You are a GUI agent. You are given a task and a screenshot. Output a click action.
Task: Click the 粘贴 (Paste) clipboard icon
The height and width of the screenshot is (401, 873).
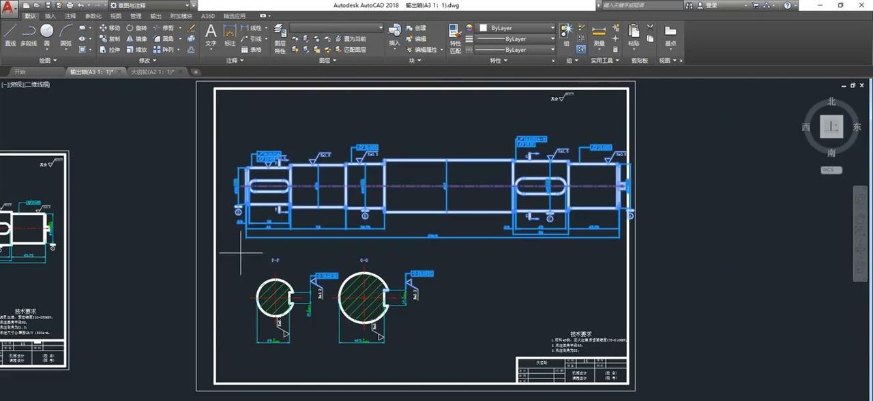point(634,34)
